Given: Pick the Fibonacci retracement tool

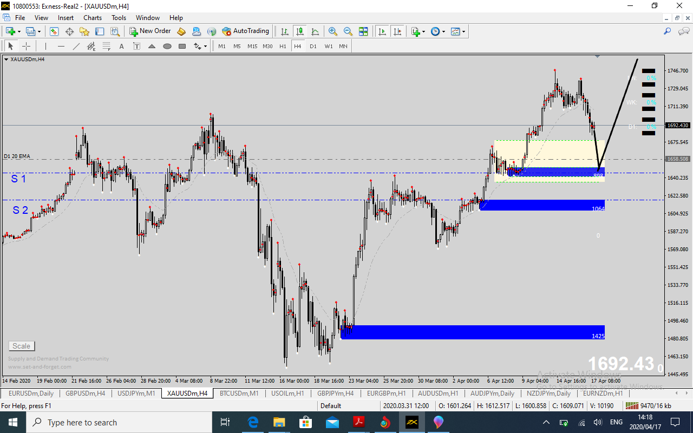Looking at the screenshot, I should tap(107, 46).
